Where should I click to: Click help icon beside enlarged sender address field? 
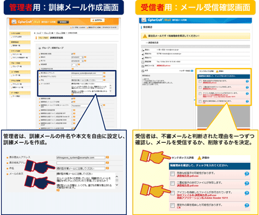click(x=107, y=157)
